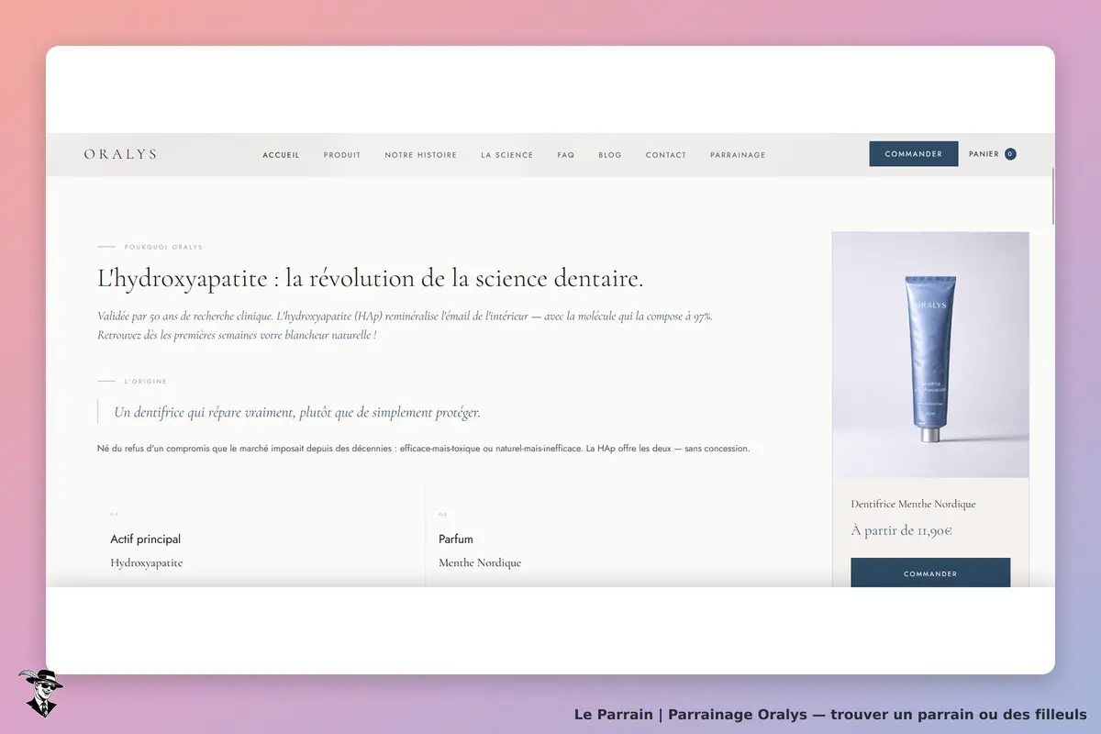Go to the Parrainage page
Image resolution: width=1101 pixels, height=734 pixels.
point(738,155)
